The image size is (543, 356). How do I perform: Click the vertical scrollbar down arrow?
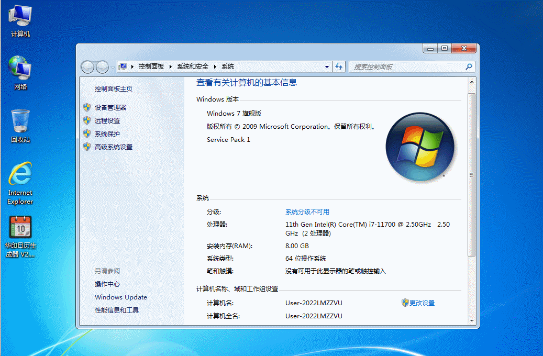(x=472, y=320)
